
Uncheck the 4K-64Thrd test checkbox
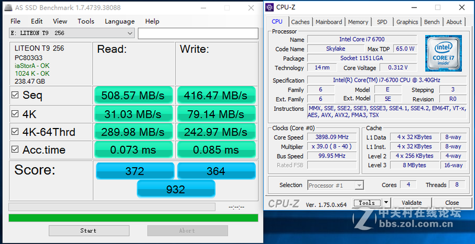coord(15,131)
